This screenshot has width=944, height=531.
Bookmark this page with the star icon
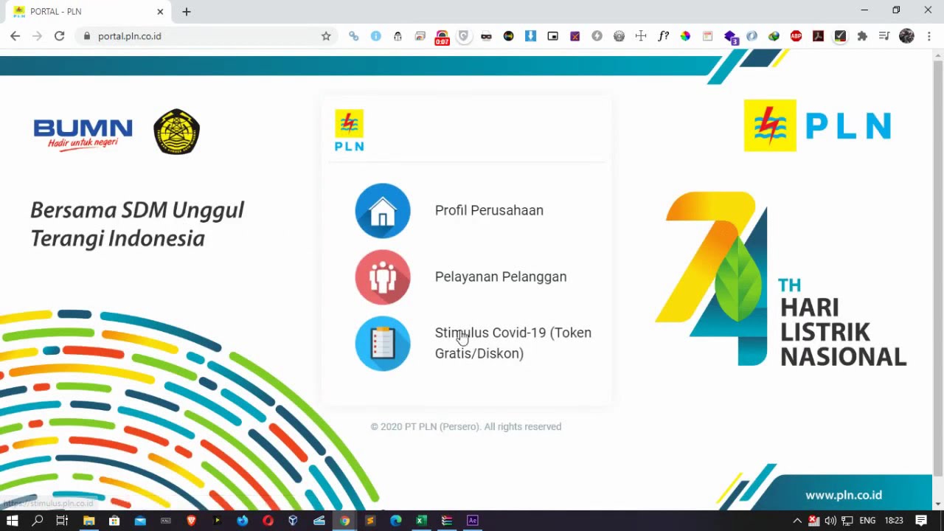click(326, 35)
